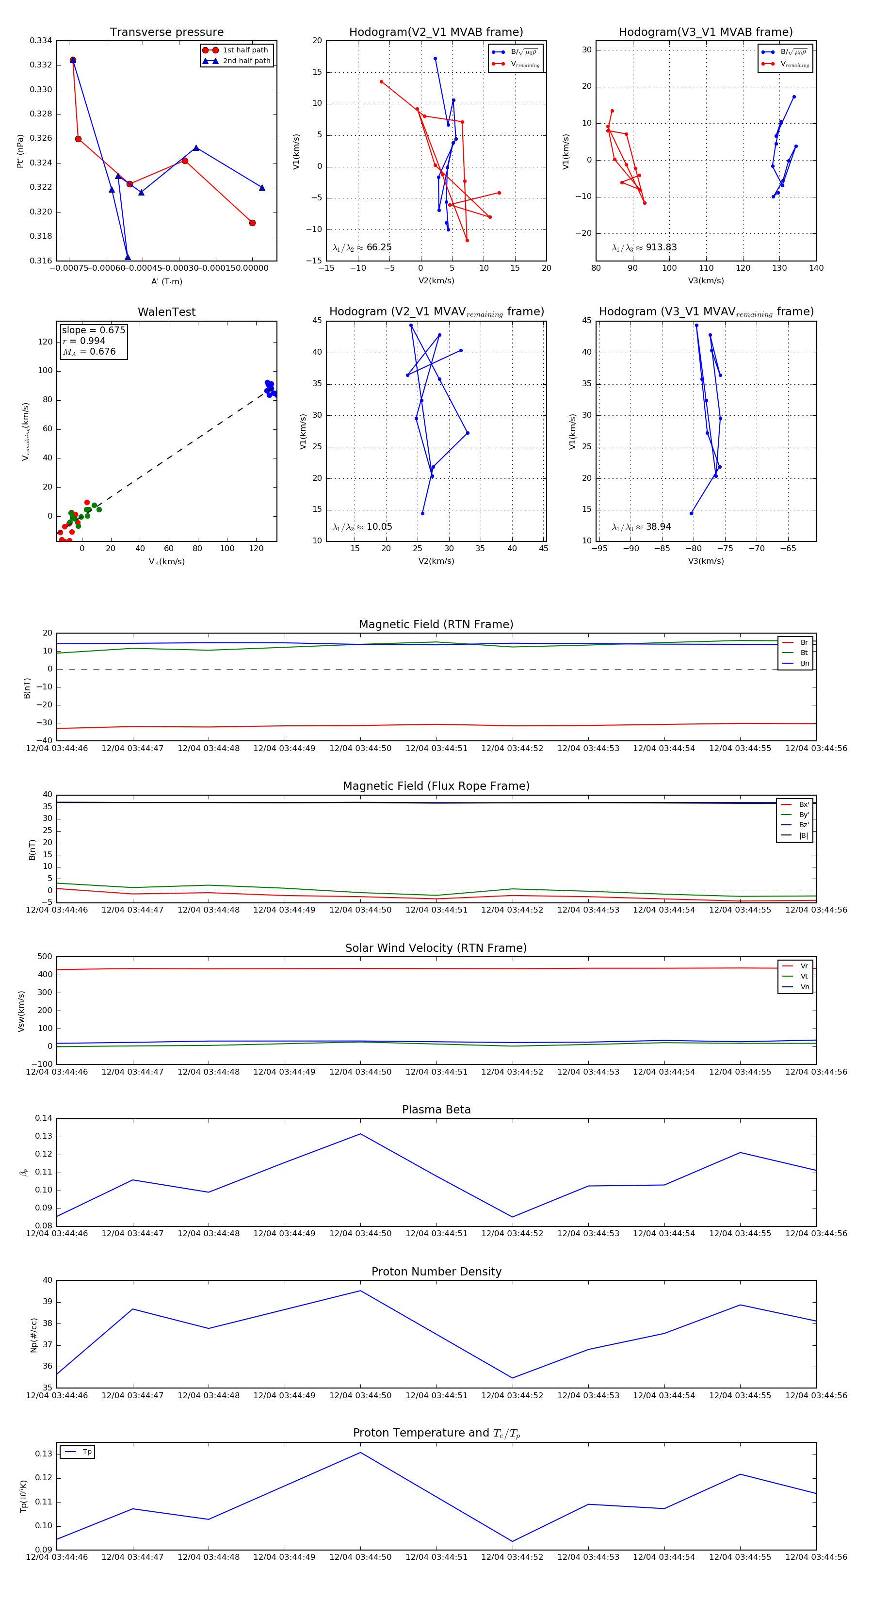
Task: Click the top-left red circle in Transverse pressure
Action: coord(73,60)
